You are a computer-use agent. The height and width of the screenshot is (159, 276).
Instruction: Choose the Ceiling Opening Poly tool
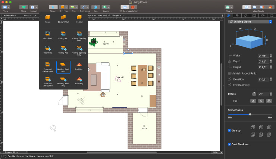tap(79, 50)
